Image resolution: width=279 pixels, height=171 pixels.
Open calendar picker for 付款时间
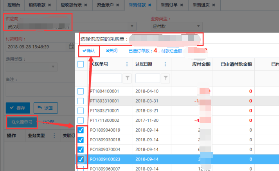71,46
